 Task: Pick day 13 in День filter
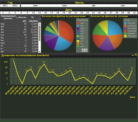click(x=33, y=13)
